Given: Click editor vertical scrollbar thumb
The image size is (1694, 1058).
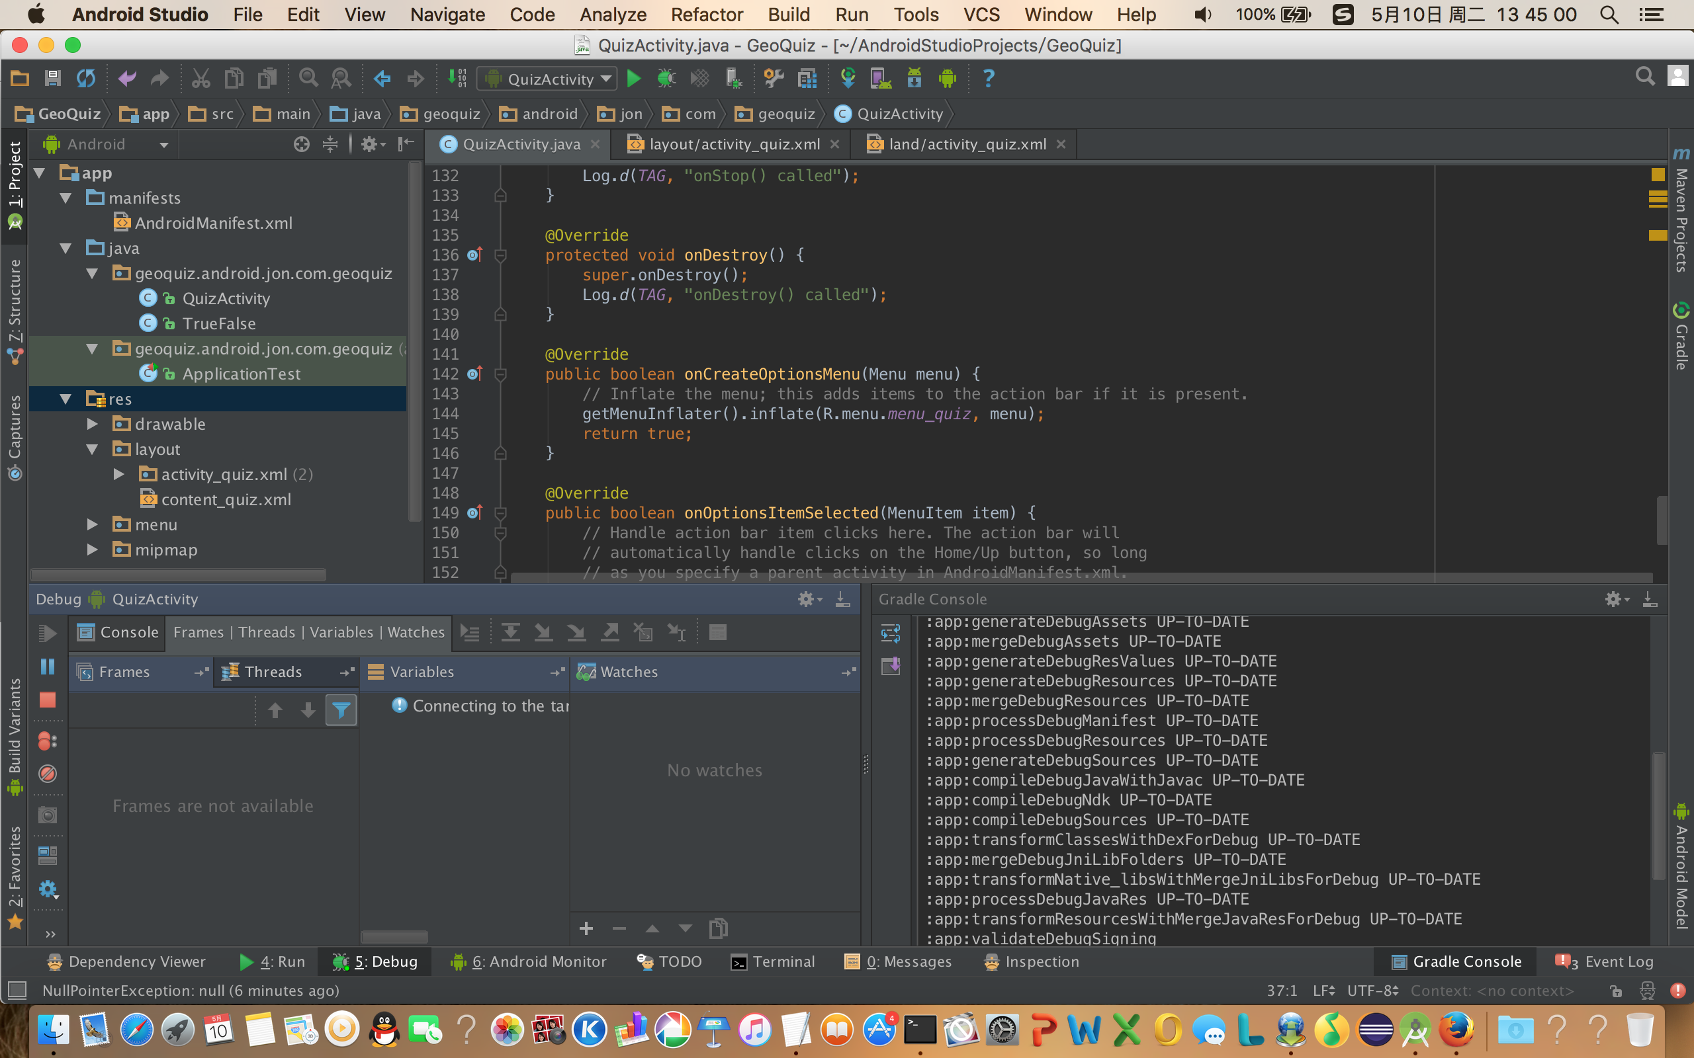Looking at the screenshot, I should click(x=1660, y=520).
